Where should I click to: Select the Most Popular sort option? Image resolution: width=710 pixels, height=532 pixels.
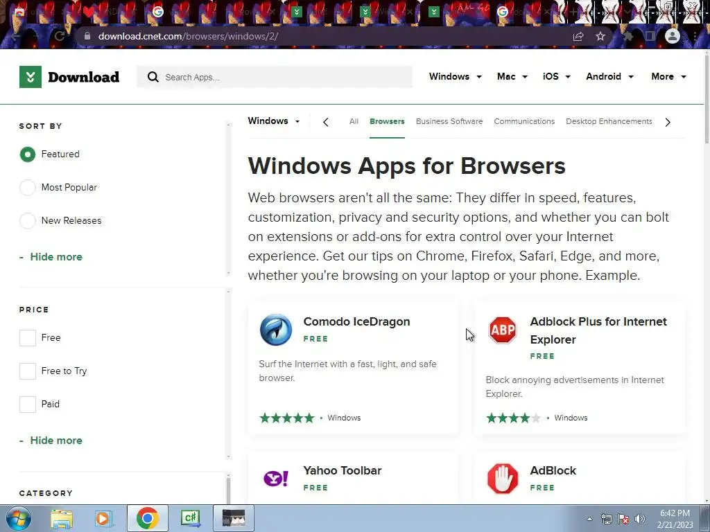pyautogui.click(x=28, y=187)
